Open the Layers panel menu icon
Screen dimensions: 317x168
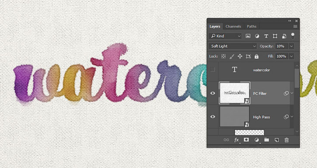[x=295, y=26]
